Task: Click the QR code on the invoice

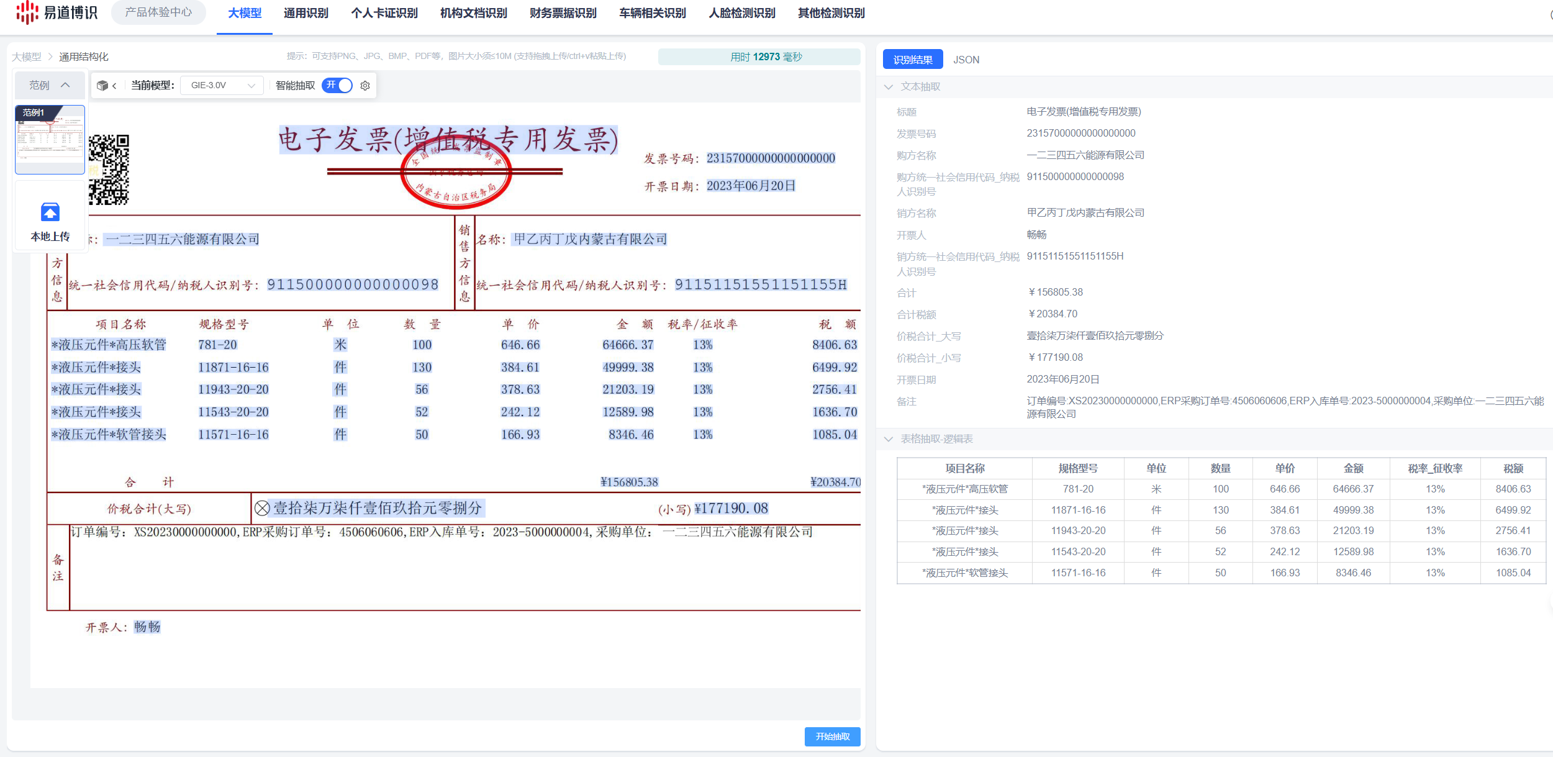Action: coord(109,170)
